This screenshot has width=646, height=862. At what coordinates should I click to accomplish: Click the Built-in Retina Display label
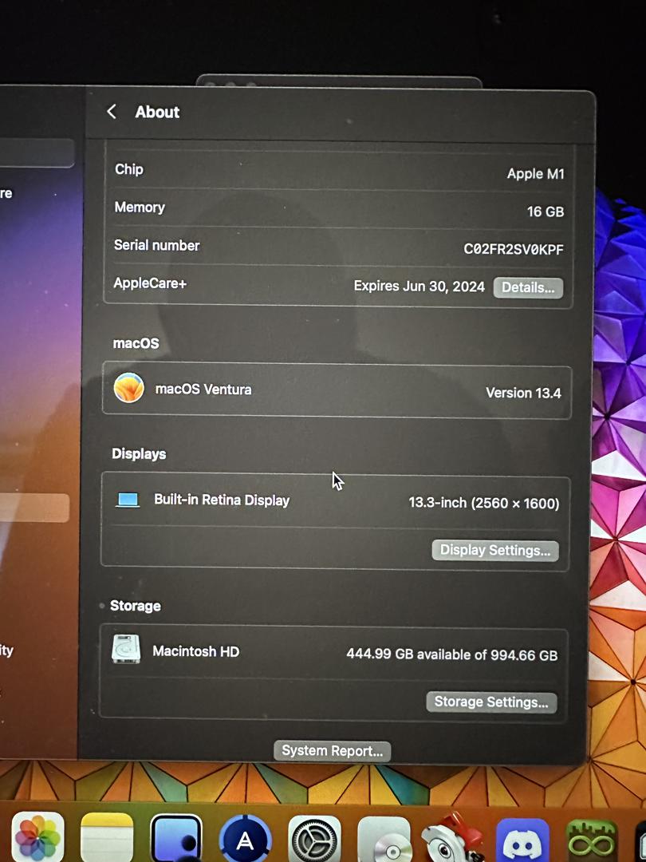(222, 500)
